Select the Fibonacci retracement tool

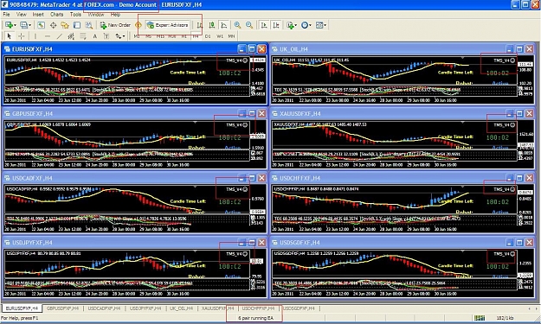83,36
